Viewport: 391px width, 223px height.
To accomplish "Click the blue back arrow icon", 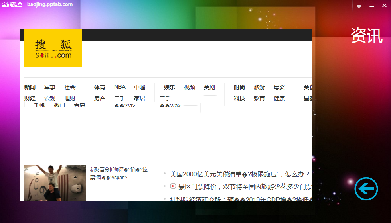I will click(x=366, y=189).
